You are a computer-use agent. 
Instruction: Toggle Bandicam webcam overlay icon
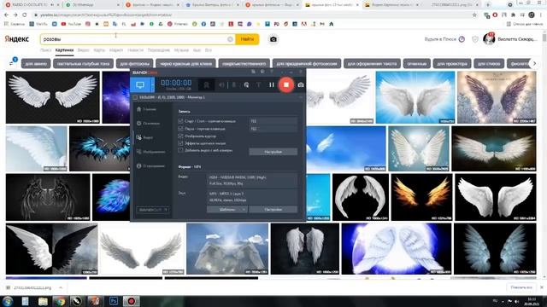pos(206,84)
